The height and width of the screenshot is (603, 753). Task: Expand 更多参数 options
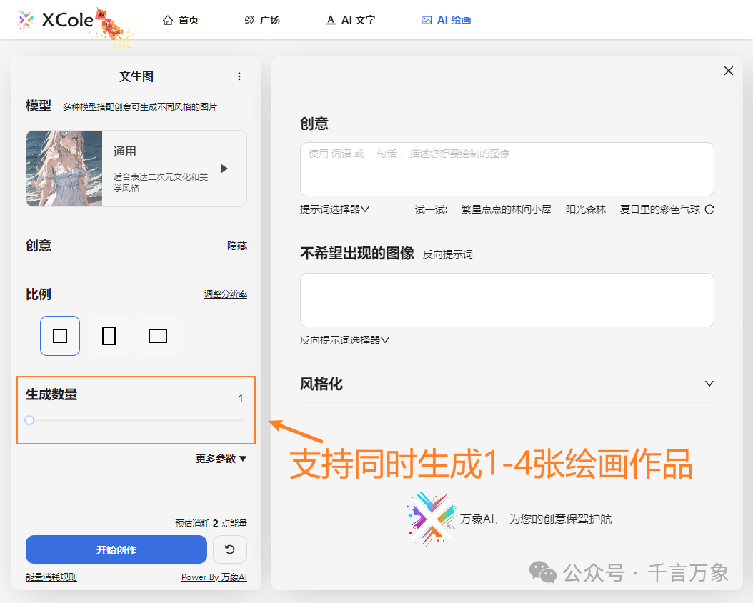(221, 459)
